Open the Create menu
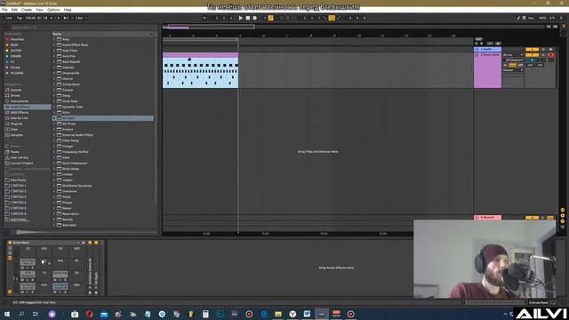The image size is (569, 320). click(27, 10)
